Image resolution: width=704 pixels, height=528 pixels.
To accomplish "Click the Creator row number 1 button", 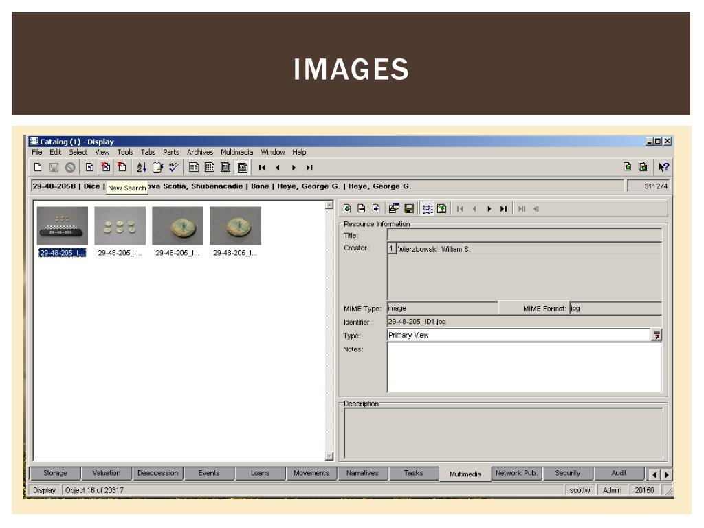I will tap(392, 249).
